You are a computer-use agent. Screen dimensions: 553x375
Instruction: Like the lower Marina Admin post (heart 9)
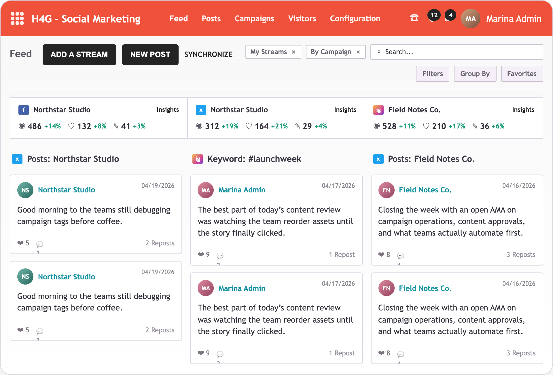pos(201,353)
